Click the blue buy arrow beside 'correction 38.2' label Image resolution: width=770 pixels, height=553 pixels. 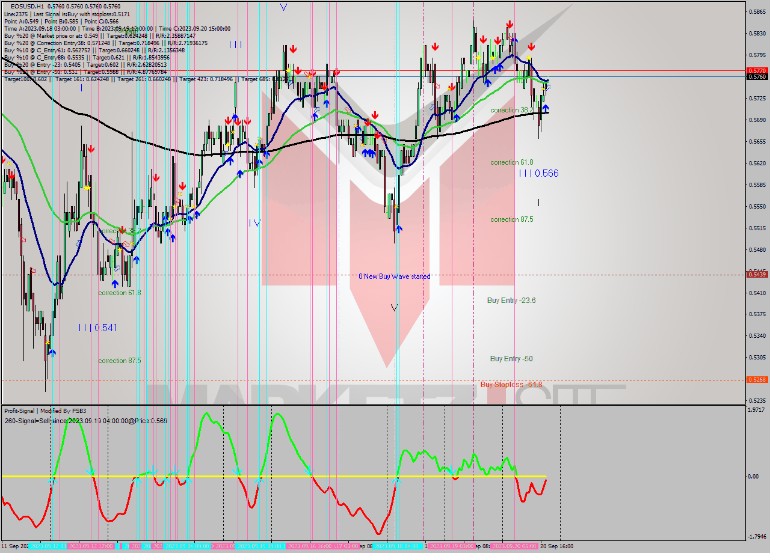pos(545,109)
